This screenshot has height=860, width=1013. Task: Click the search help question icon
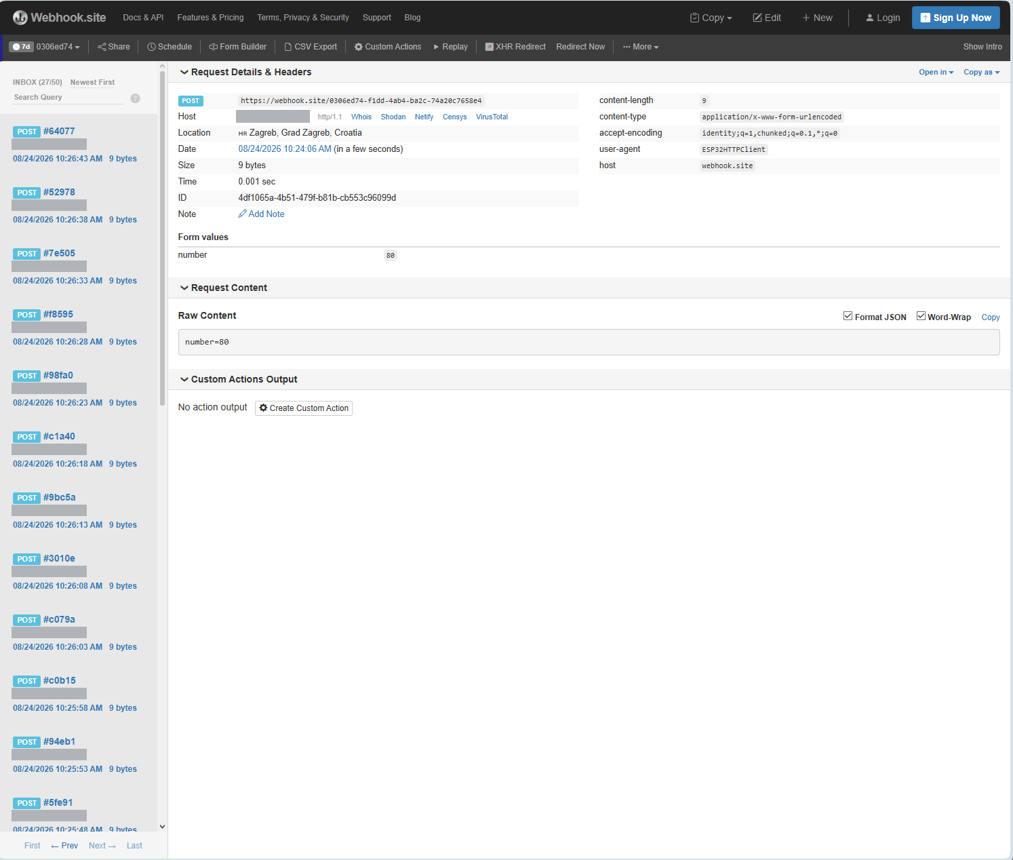[x=135, y=98]
